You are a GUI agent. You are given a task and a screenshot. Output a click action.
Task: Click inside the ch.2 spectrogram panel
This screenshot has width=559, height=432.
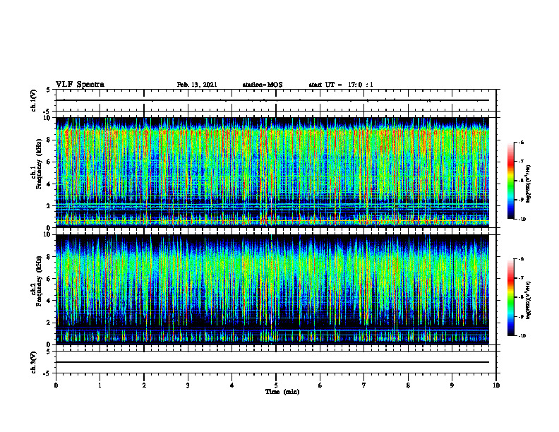(x=272, y=289)
